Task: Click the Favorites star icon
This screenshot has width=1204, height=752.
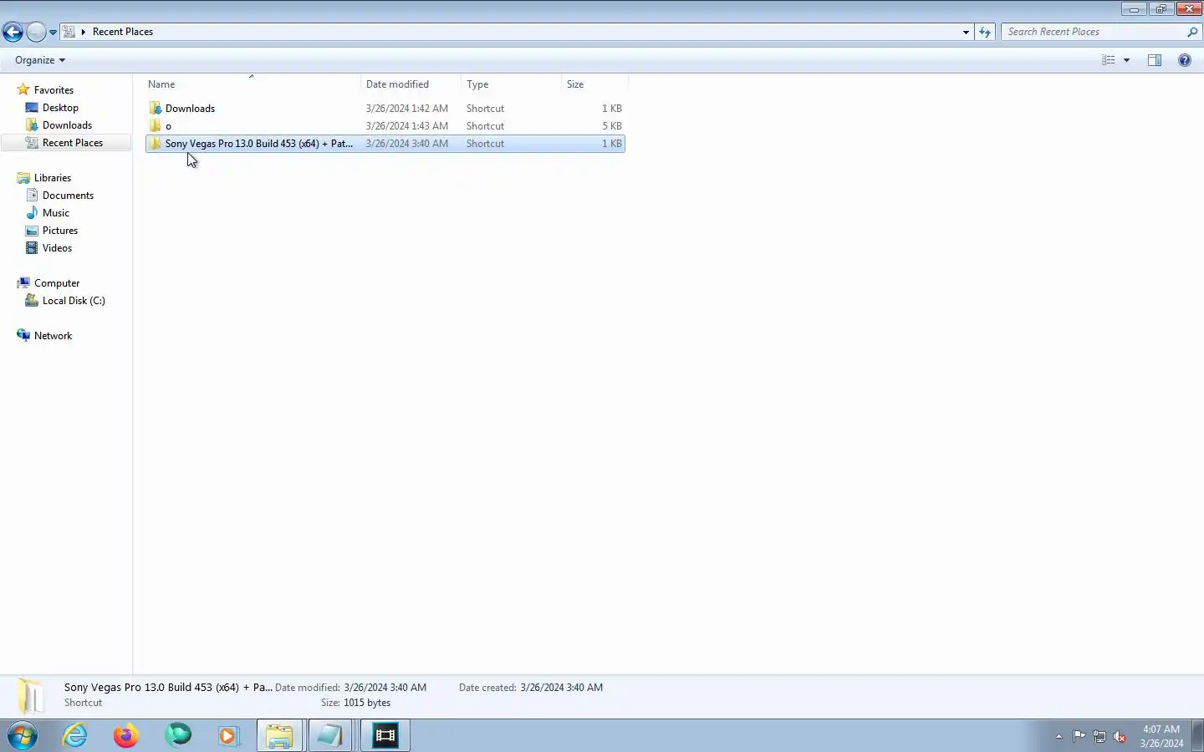Action: (x=23, y=90)
